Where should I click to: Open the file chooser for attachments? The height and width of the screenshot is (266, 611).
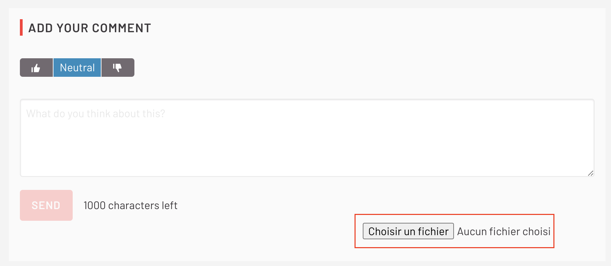tap(408, 231)
